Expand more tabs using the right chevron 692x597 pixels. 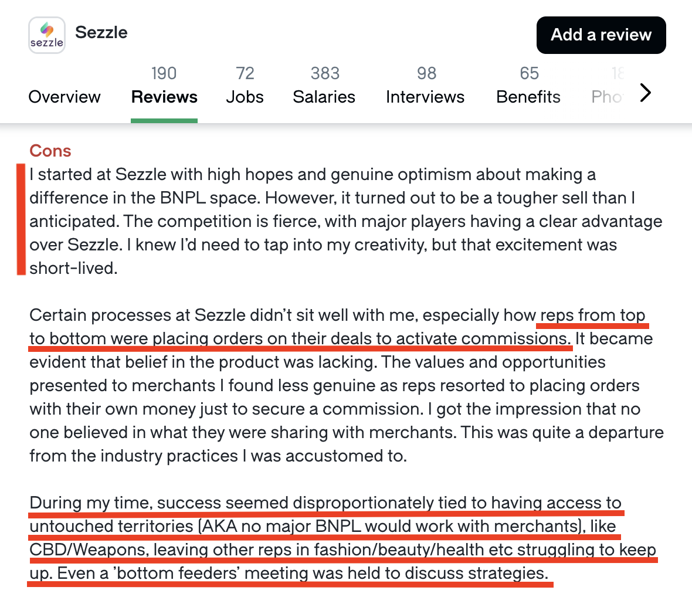point(645,92)
